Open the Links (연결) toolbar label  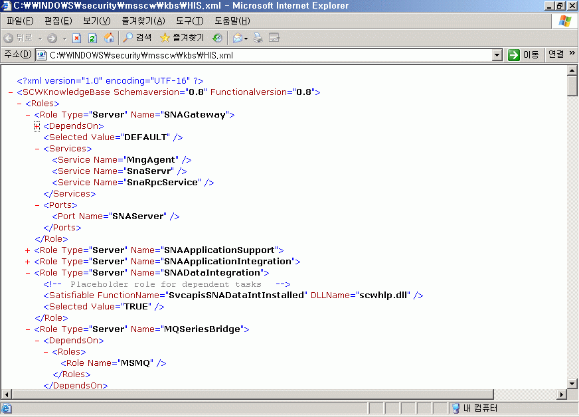point(556,54)
